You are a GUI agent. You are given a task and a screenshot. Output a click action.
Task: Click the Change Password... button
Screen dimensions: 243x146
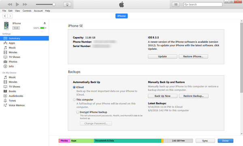click(x=96, y=123)
